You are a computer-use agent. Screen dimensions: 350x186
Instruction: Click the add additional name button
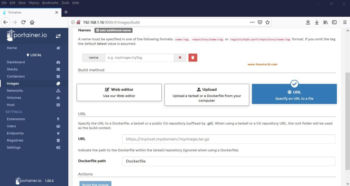(113, 30)
